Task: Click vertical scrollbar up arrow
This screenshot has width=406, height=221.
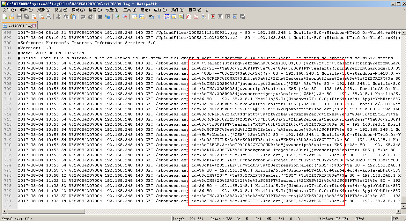Action: pos(403,33)
